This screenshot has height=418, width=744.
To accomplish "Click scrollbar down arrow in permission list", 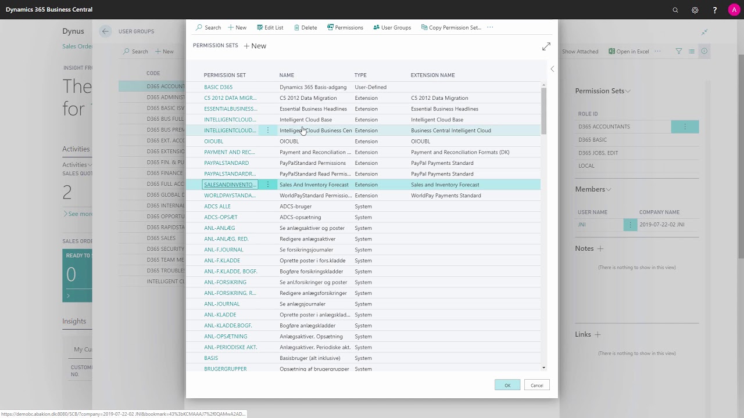I will pos(543,367).
